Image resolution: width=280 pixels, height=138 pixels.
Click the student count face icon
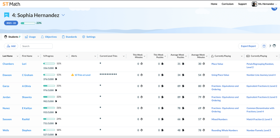(x=274, y=46)
